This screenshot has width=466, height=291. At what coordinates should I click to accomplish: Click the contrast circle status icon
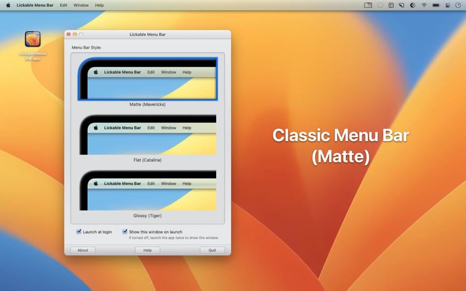point(413,5)
